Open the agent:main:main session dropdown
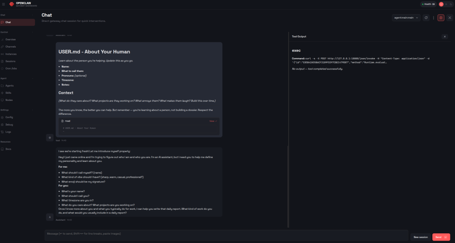The width and height of the screenshot is (455, 243). (406, 18)
